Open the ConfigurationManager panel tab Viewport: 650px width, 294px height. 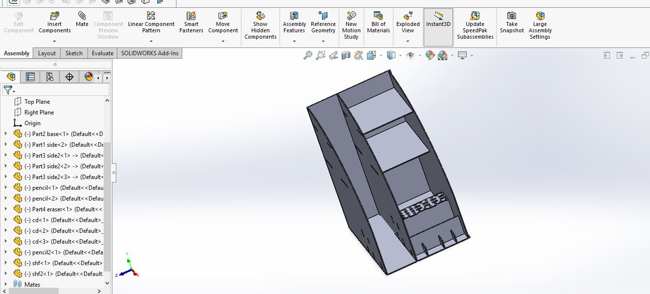coord(50,77)
